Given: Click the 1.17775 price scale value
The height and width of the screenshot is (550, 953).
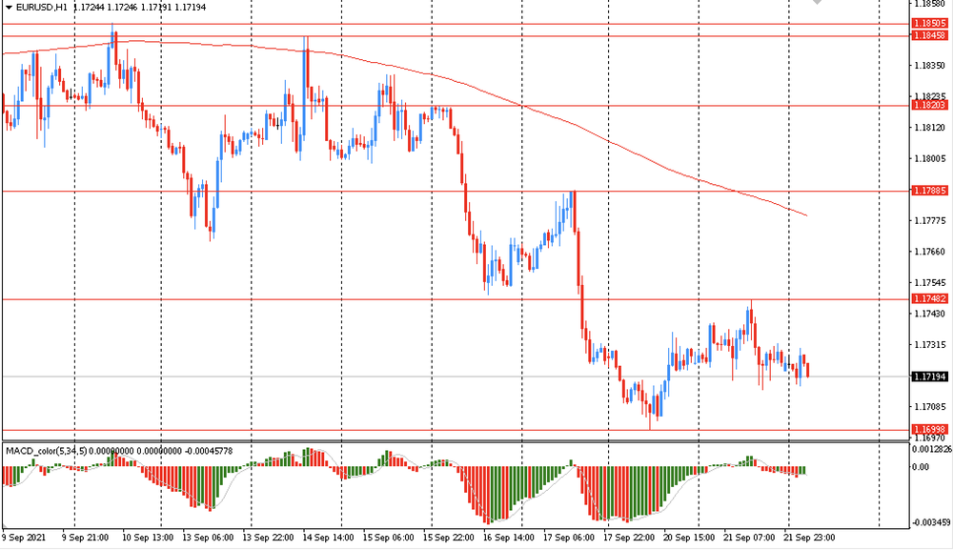Looking at the screenshot, I should click(930, 220).
